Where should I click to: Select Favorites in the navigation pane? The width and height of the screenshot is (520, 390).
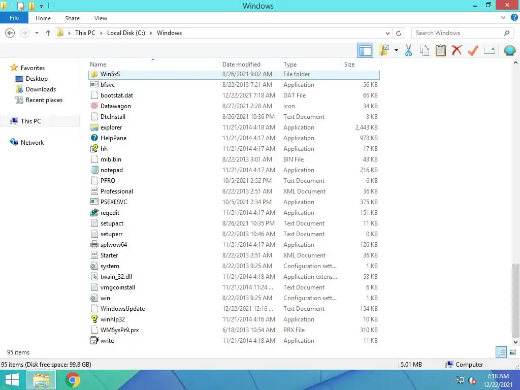[x=32, y=68]
